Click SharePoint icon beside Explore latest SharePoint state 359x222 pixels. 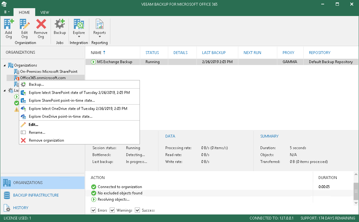pyautogui.click(x=23, y=93)
